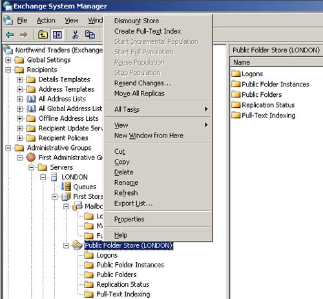Screen dimensions: 323x299
Task: Collapse the Public Folder Store (LONDON) node
Action: click(67, 245)
